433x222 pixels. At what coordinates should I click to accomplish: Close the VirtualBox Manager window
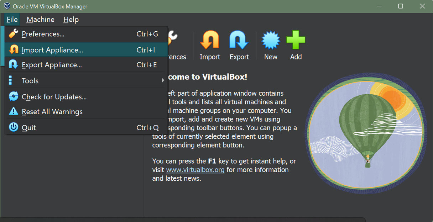[422, 6]
